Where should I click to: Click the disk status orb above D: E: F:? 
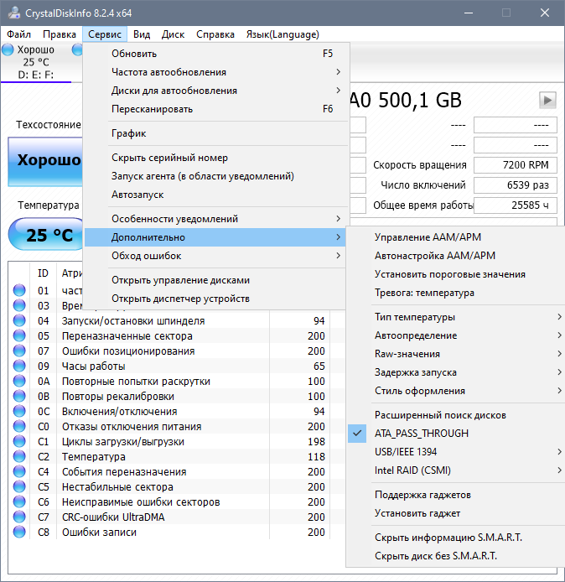pyautogui.click(x=8, y=50)
